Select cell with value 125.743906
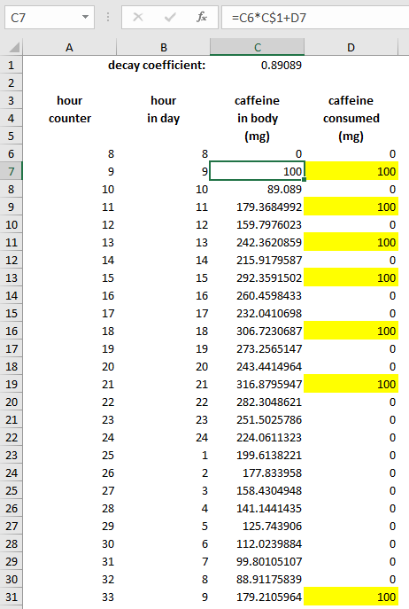 click(x=258, y=527)
